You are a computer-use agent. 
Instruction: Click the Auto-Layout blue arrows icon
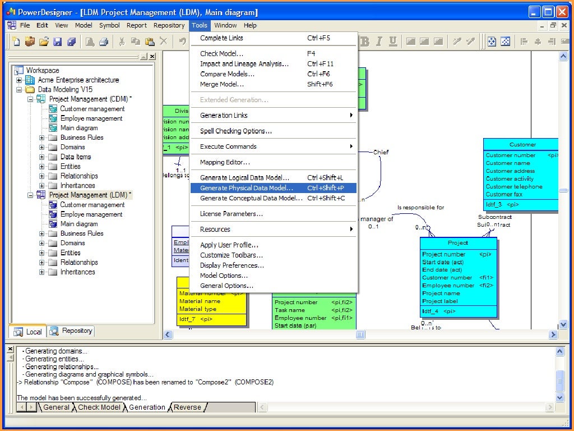(492, 42)
